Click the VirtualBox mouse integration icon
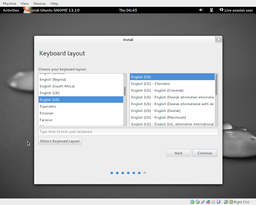This screenshot has width=256, height=205. tap(226, 202)
